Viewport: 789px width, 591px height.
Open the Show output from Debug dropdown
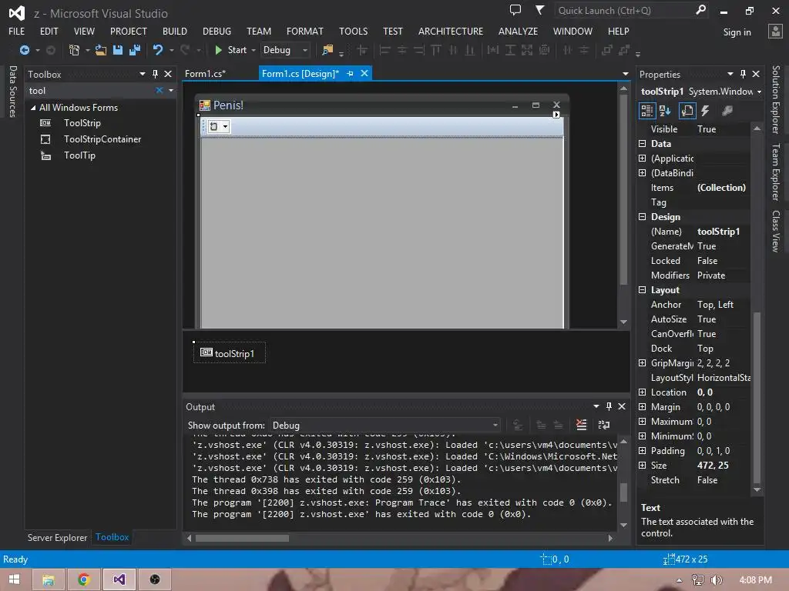click(x=385, y=425)
